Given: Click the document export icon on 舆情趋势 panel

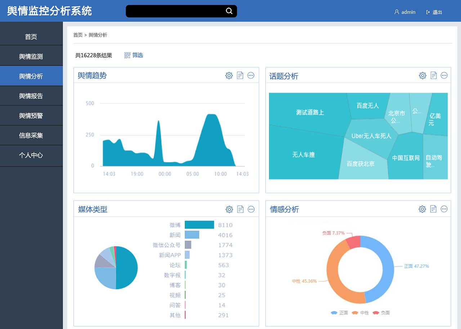Looking at the screenshot, I should click(240, 76).
